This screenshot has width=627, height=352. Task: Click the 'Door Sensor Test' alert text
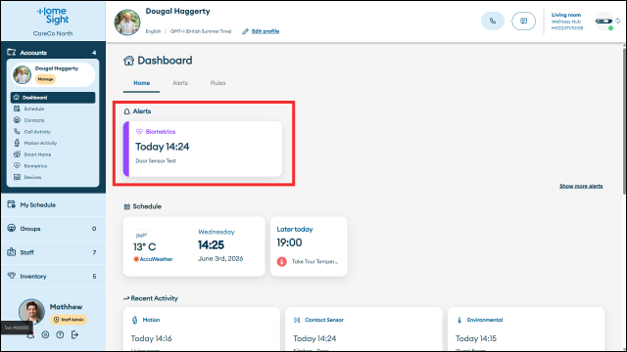pyautogui.click(x=156, y=160)
